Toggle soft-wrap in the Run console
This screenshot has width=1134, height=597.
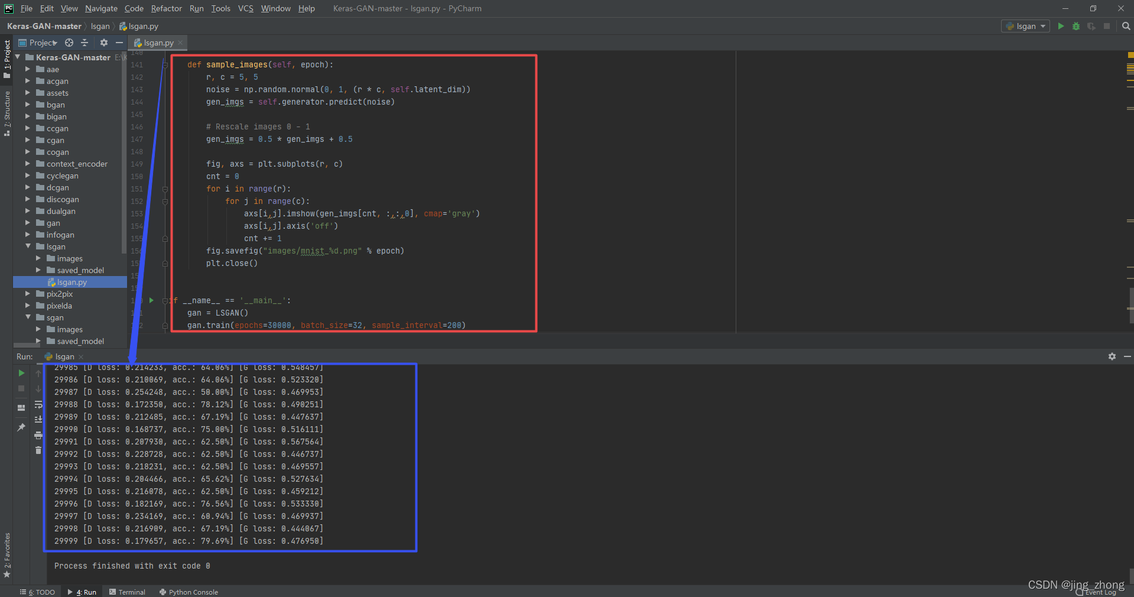[x=38, y=404]
